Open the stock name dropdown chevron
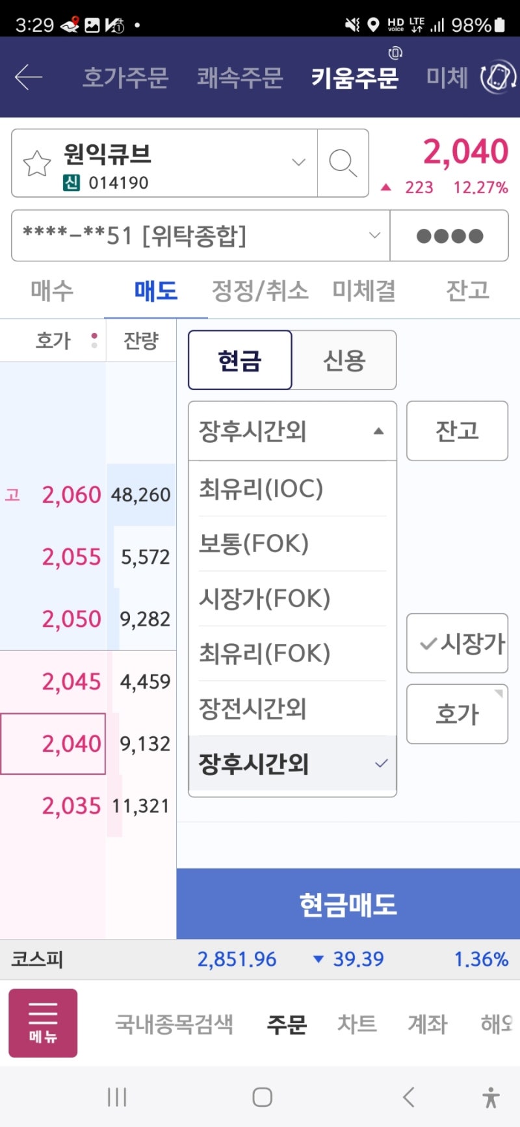 click(298, 163)
